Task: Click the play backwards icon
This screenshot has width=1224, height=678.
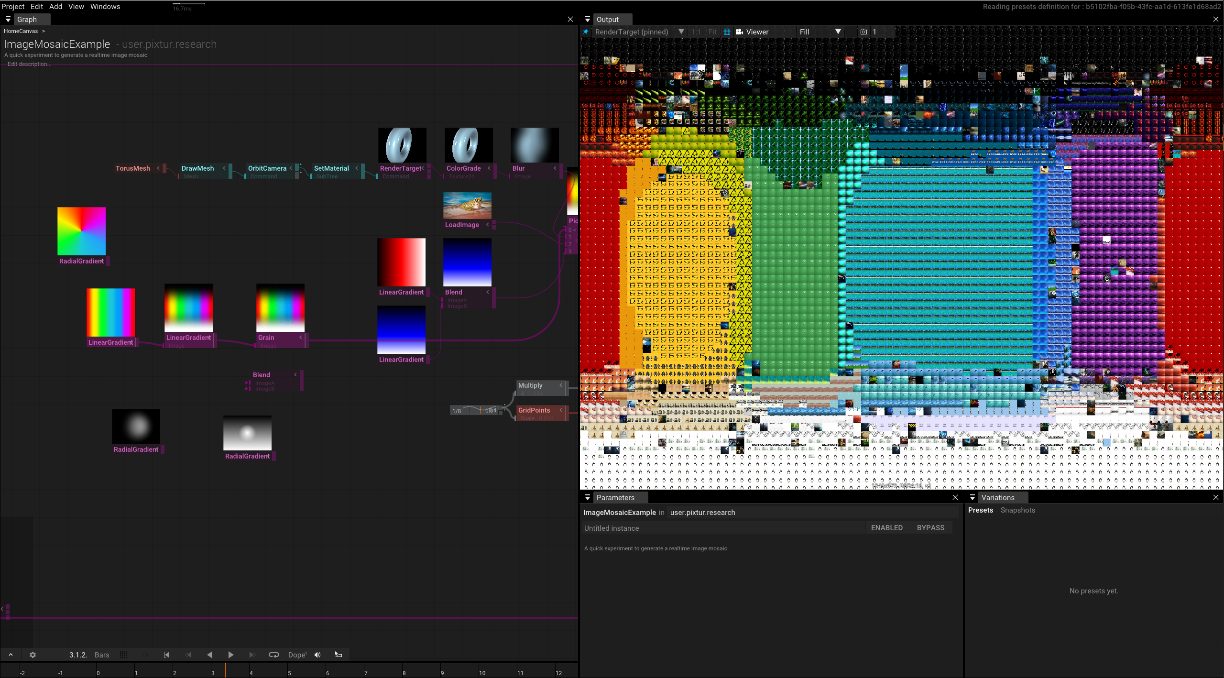Action: [x=209, y=655]
